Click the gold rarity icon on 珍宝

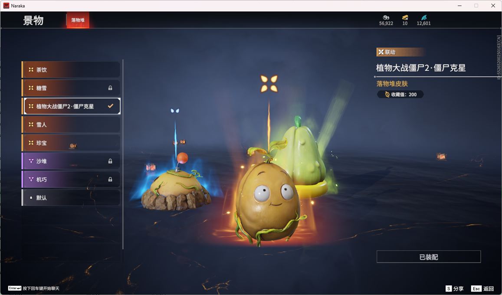click(31, 143)
